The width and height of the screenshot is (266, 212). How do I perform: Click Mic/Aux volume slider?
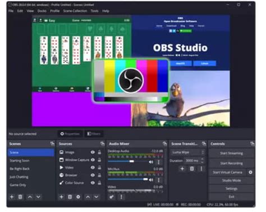pos(128,179)
